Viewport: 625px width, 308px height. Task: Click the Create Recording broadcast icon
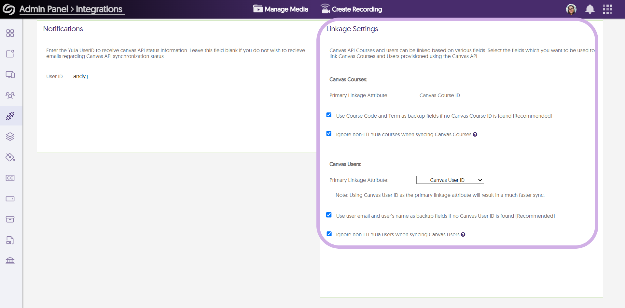click(325, 8)
